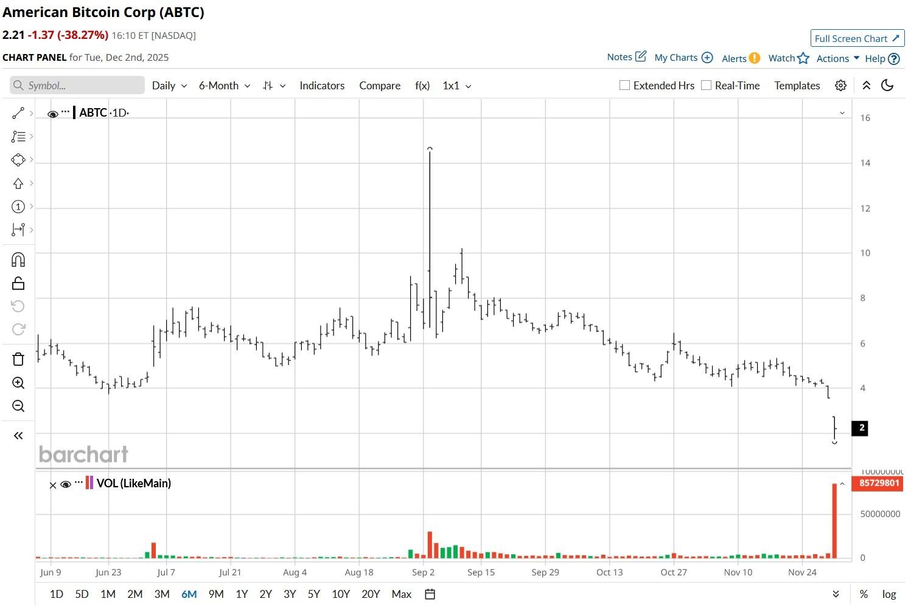This screenshot has width=911, height=607.
Task: Open the Indicators menu
Action: (322, 86)
